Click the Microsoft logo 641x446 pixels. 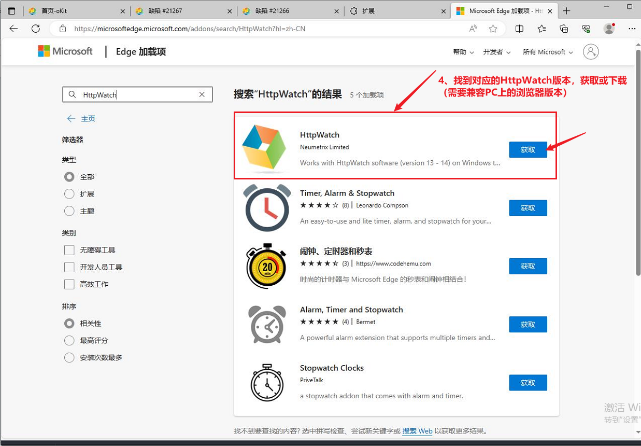pyautogui.click(x=65, y=51)
